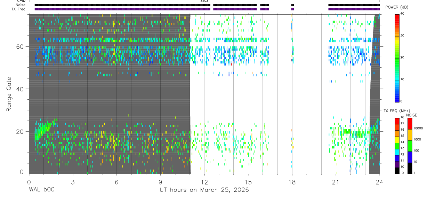Click the isolated noise marker at 18 UT

pos(292,5)
